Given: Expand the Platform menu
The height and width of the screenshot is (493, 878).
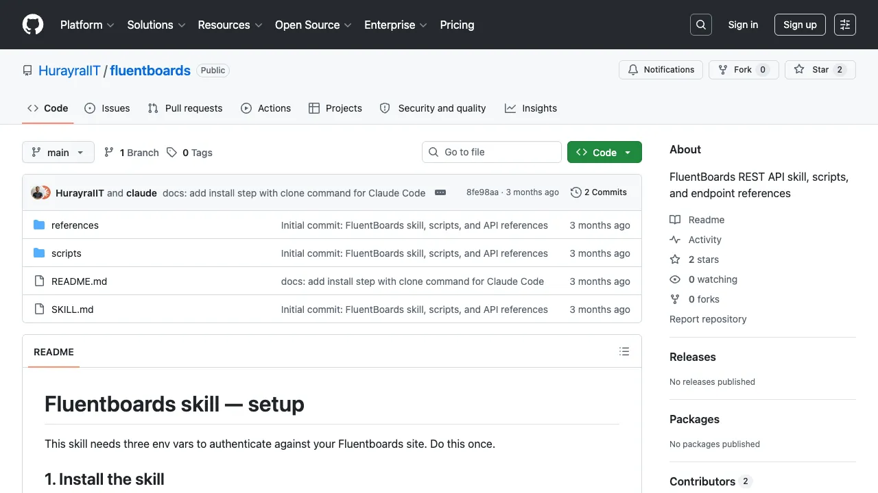Looking at the screenshot, I should click(88, 25).
